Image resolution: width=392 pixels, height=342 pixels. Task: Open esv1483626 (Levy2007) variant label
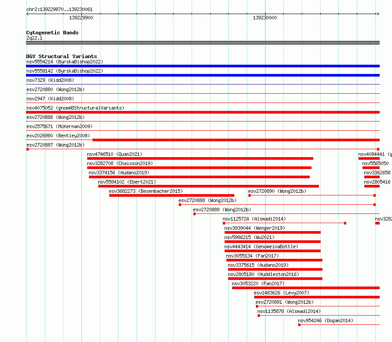point(281,293)
